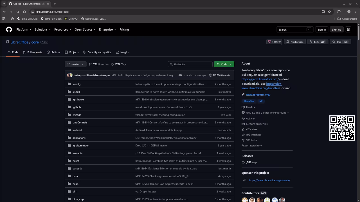
Task: Click the tab search chevron in Chrome
Action: tap(4, 4)
